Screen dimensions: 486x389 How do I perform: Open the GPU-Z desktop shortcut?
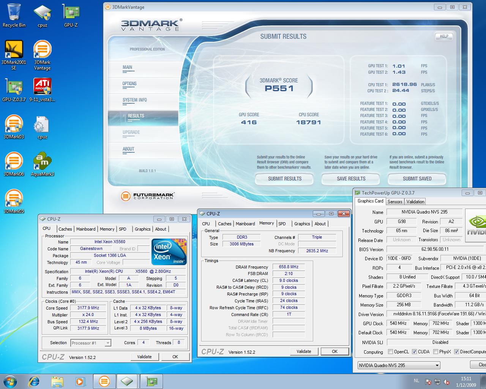pos(71,16)
